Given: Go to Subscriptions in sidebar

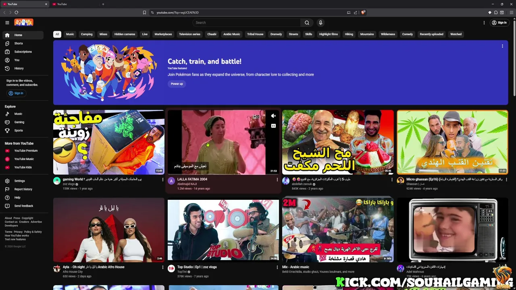Looking at the screenshot, I should pyautogui.click(x=23, y=52).
